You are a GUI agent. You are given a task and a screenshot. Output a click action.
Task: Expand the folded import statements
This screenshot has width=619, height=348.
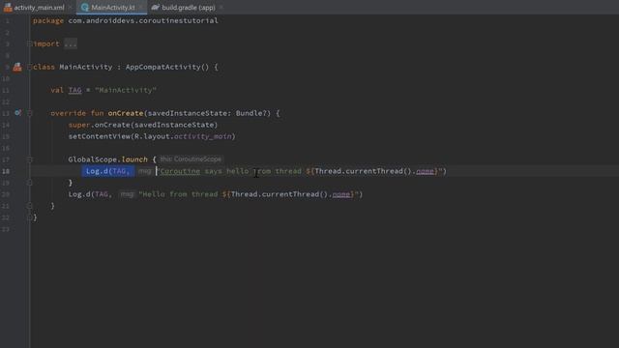30,43
